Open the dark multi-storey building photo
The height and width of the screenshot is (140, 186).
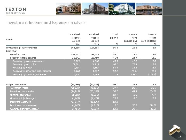(95, 9)
